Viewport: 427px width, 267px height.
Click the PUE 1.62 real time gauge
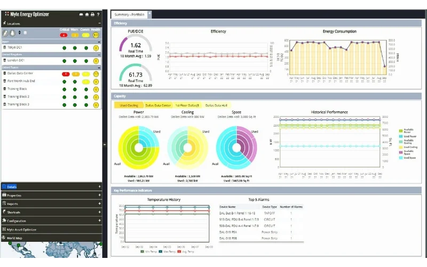[x=136, y=44]
